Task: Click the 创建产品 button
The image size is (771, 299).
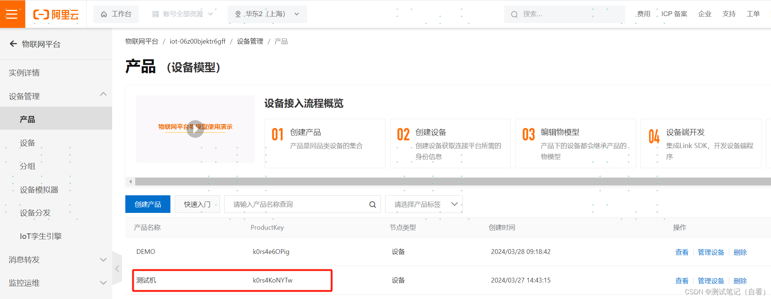Action: click(x=148, y=204)
